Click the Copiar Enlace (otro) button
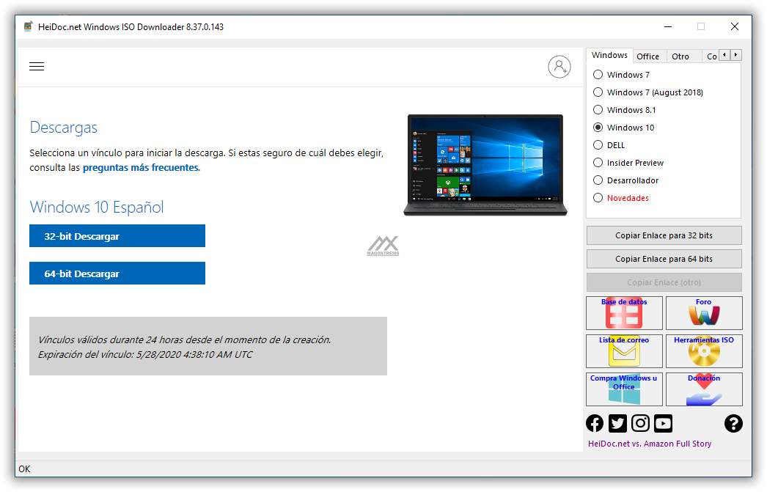767x492 pixels. point(664,283)
